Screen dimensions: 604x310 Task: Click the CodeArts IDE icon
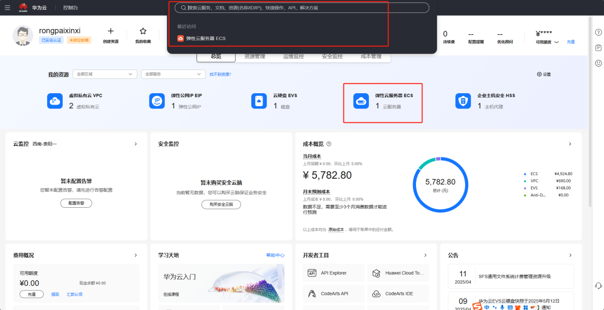(376, 293)
